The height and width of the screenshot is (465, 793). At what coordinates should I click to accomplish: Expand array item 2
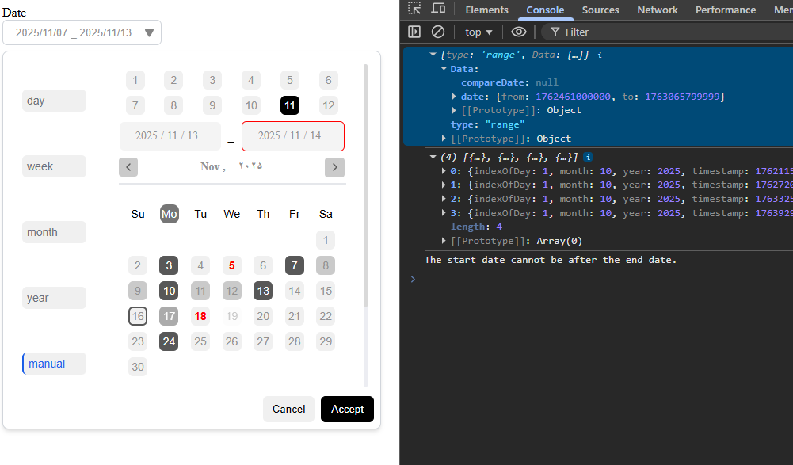tap(444, 199)
